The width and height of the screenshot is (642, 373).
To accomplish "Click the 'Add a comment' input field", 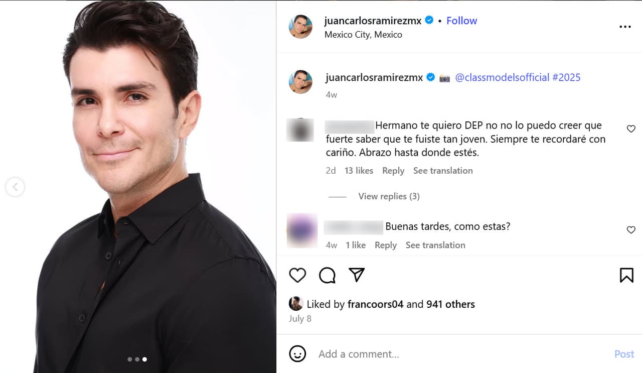I will pyautogui.click(x=358, y=353).
